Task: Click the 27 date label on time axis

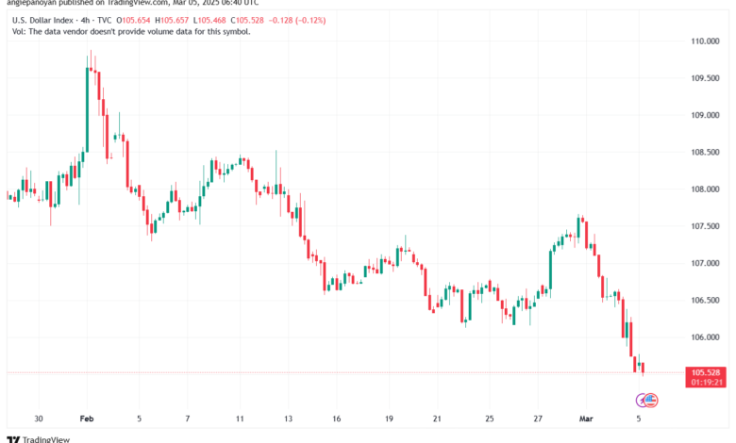Action: [x=538, y=418]
